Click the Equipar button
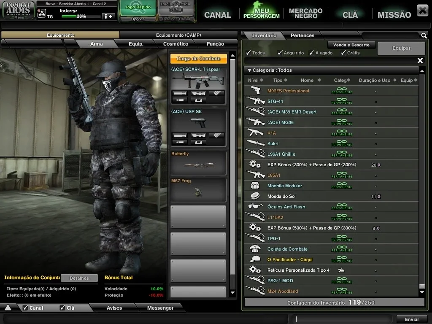The width and height of the screenshot is (432, 324). click(x=402, y=48)
